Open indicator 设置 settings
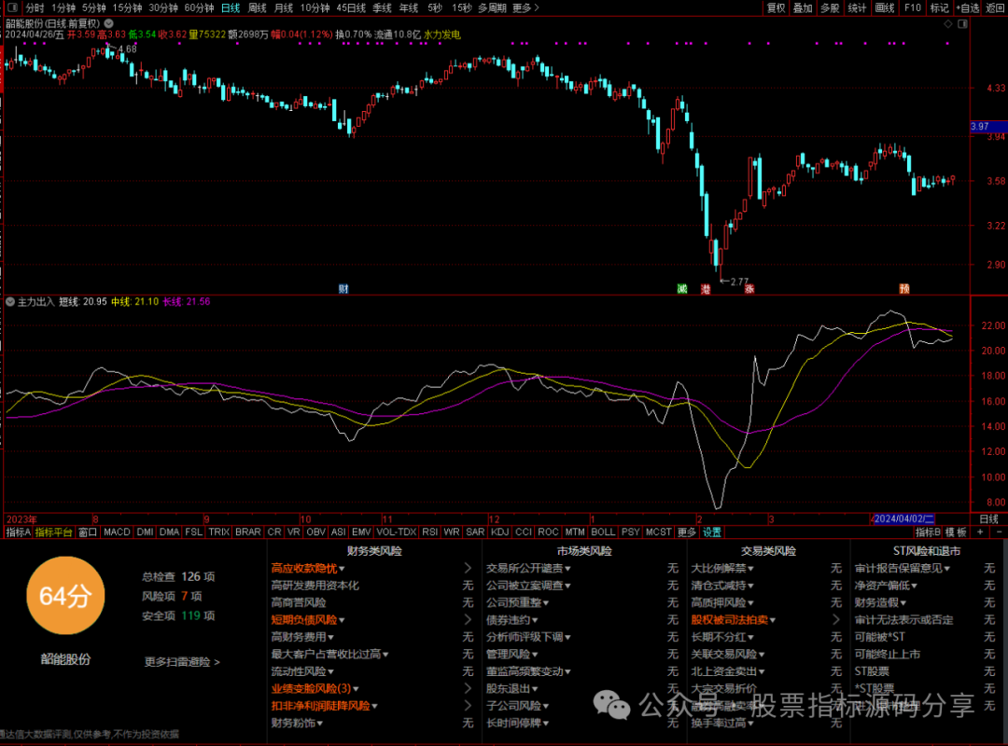This screenshot has height=746, width=1008. (711, 532)
